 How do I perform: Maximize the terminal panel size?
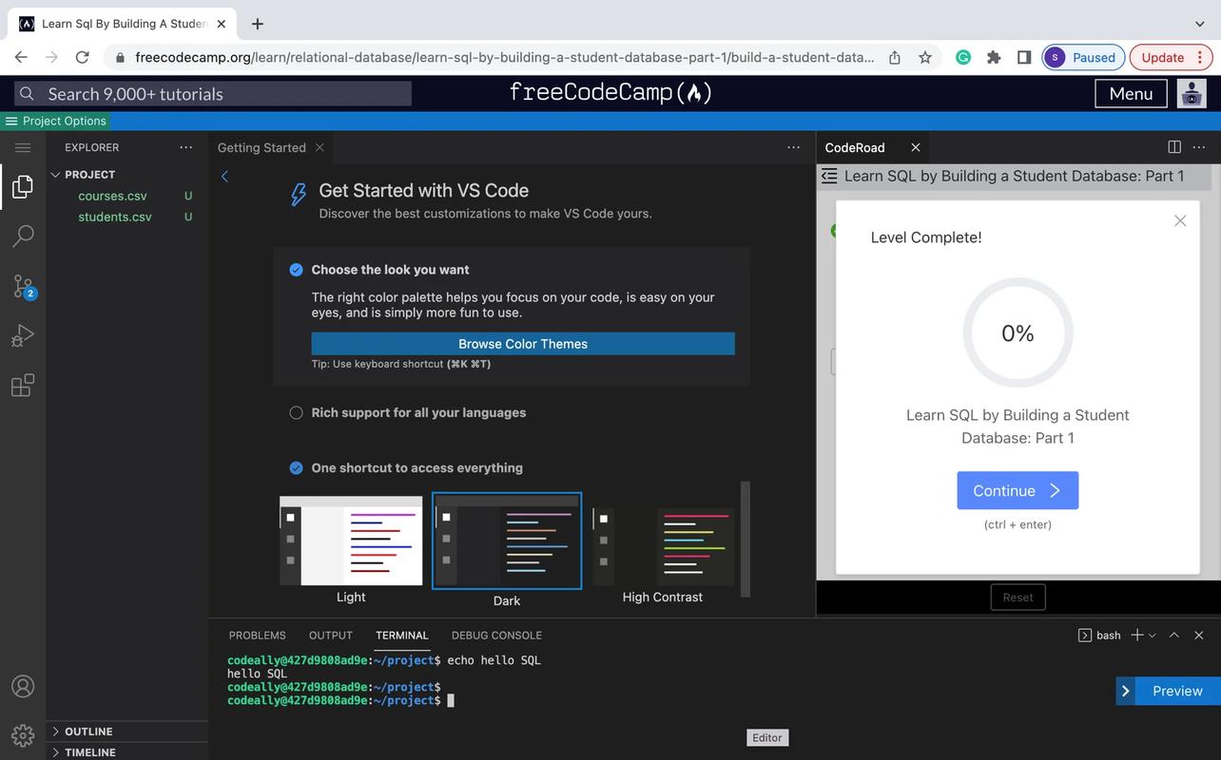coord(1174,635)
